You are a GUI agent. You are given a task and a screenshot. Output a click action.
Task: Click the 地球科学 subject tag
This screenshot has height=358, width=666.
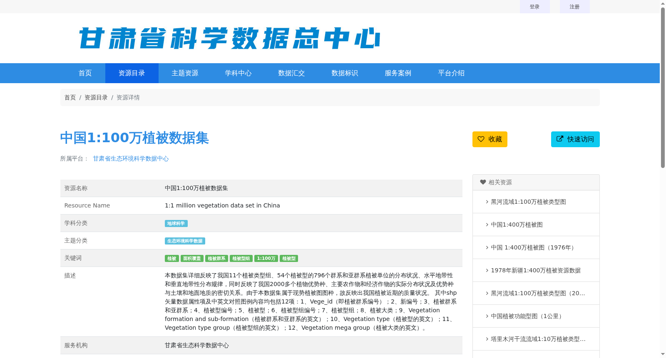coord(176,223)
